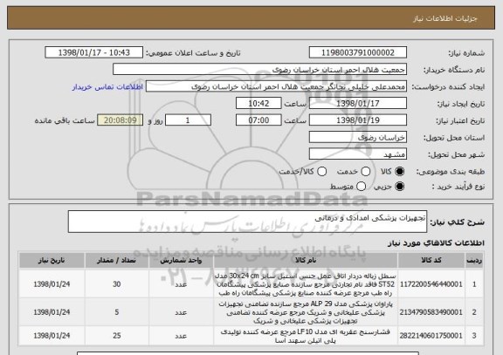The width and height of the screenshot is (503, 355).
Task: Click quantity 25 in row 3
Action: click(117, 336)
